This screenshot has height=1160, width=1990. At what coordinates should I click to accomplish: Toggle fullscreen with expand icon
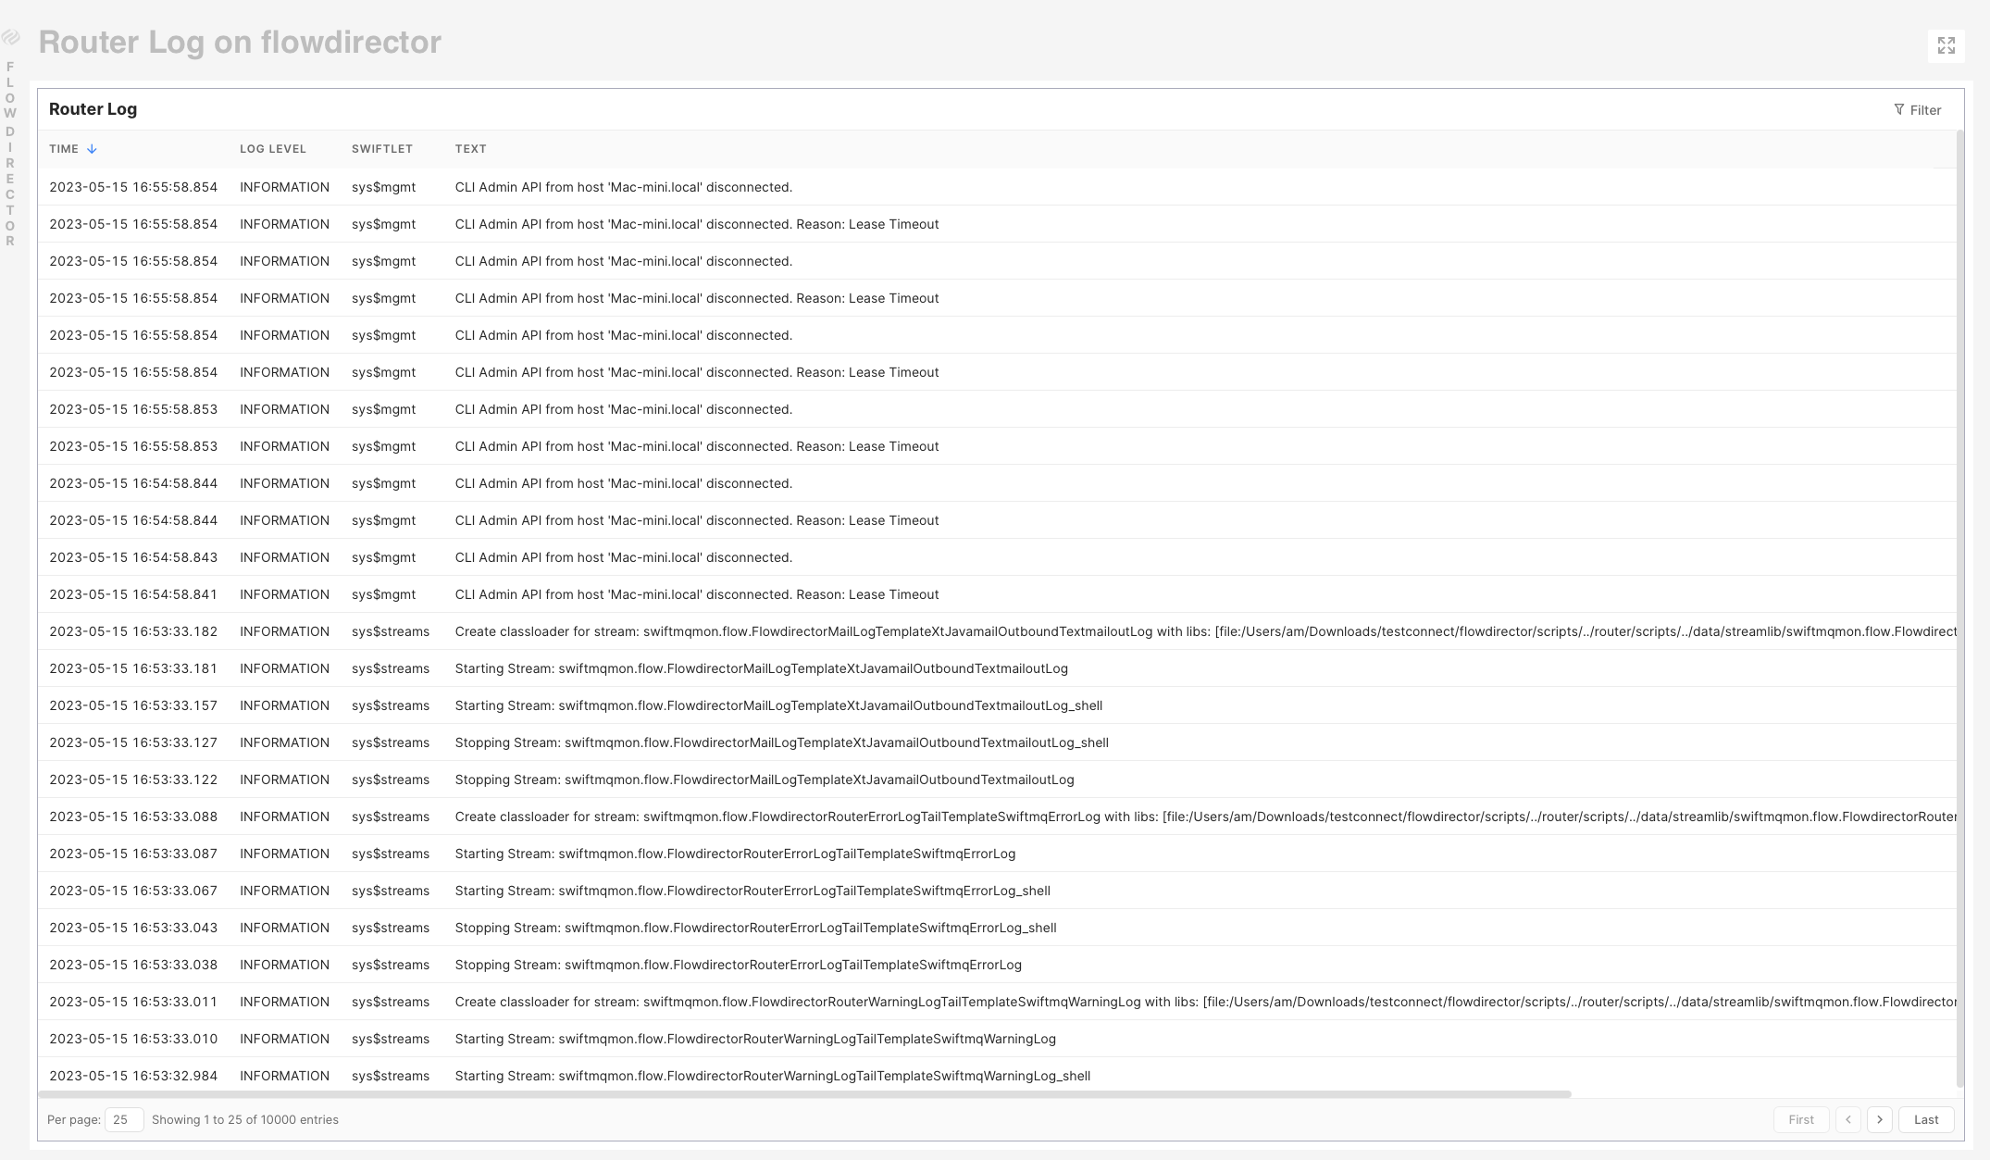(x=1946, y=45)
